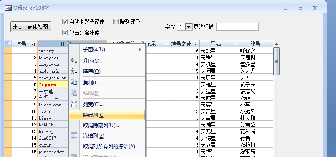Click the 霹雳火 nickname cell
Screen dimensions: 336x157
coord(256,91)
